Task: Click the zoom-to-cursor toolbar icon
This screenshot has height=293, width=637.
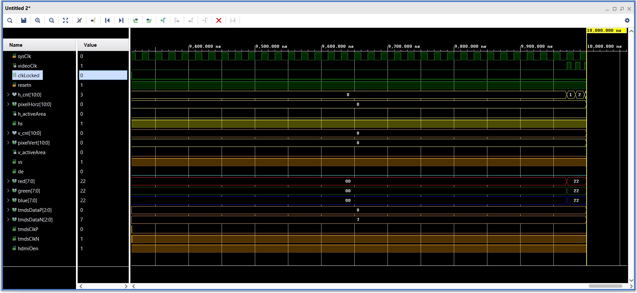Action: (79, 21)
